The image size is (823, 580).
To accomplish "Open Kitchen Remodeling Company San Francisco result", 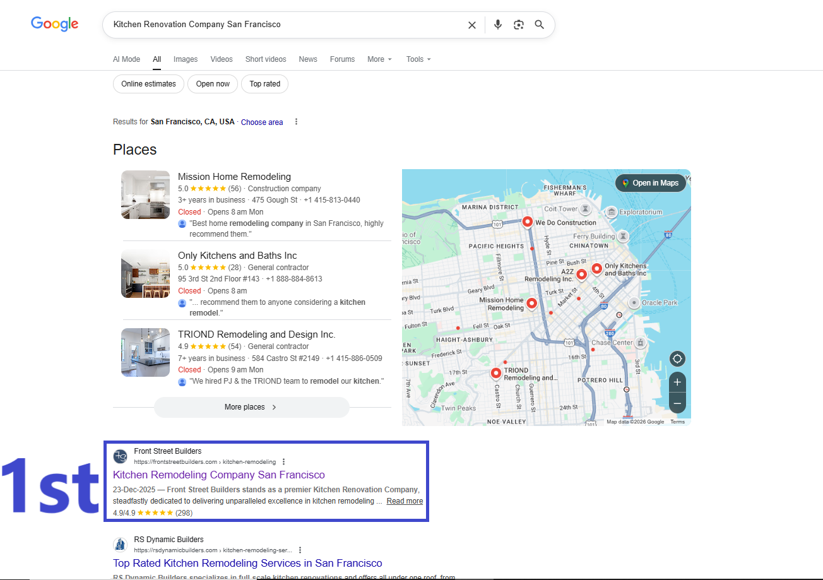I will [x=219, y=475].
